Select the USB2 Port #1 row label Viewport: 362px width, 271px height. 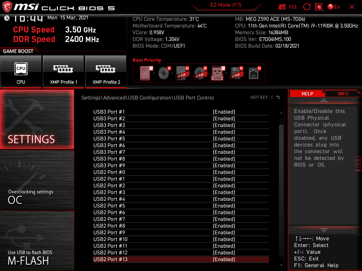pos(109,179)
